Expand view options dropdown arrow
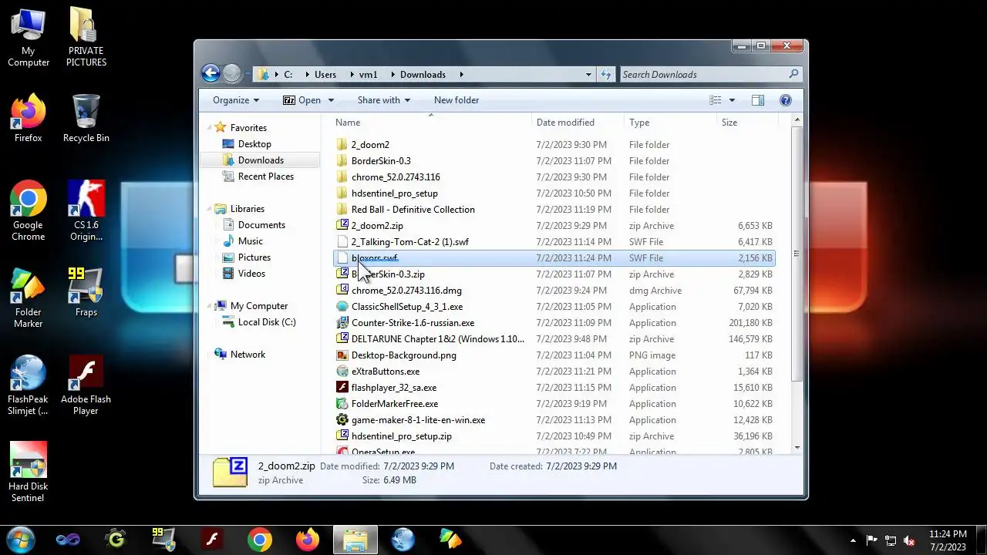Image resolution: width=987 pixels, height=555 pixels. click(x=732, y=100)
